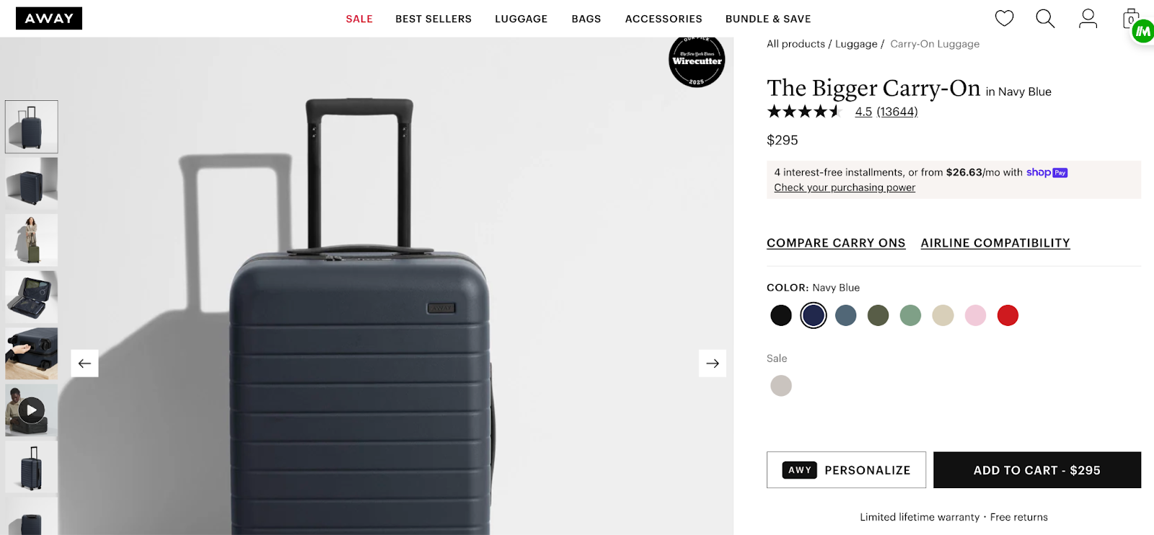Open the wishlist heart icon

(1004, 18)
